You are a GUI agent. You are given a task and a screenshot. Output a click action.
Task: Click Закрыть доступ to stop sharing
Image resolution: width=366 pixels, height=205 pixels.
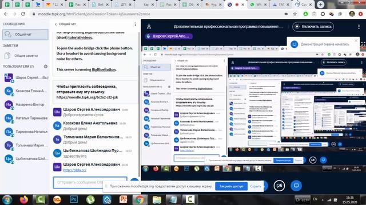tap(231, 186)
